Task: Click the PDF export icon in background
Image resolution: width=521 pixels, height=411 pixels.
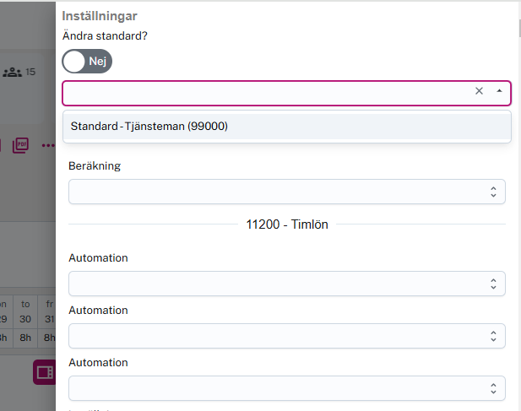Action: tap(20, 145)
